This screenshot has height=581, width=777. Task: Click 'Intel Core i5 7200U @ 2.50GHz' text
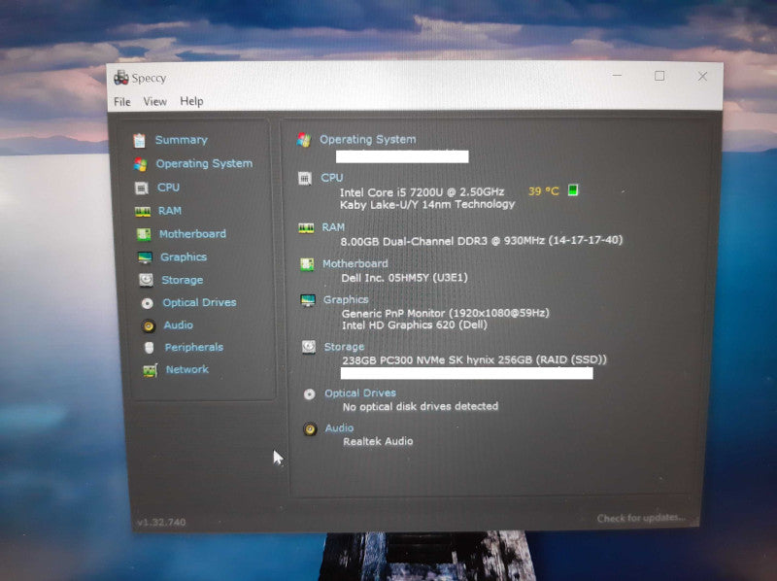pos(422,191)
